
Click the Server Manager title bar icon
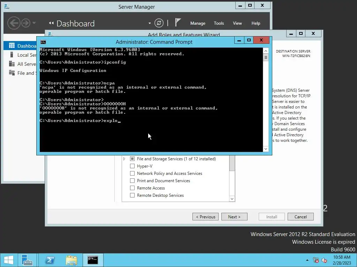(x=7, y=7)
